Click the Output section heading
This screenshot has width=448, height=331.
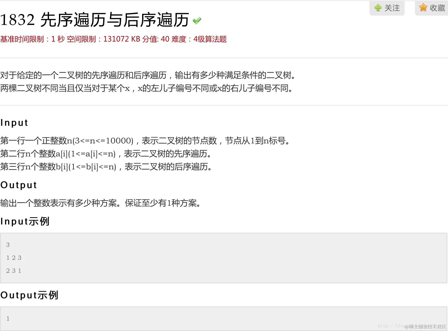pos(19,185)
